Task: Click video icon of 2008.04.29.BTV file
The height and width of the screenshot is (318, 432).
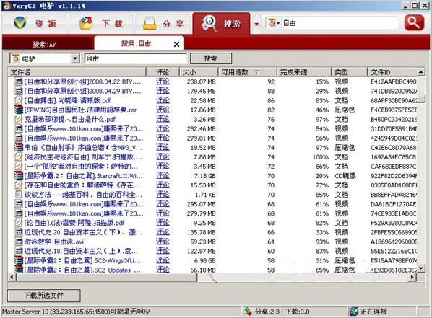Action: [19, 91]
